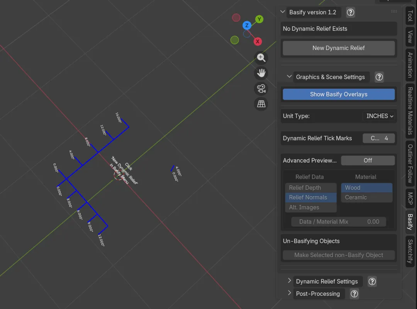Viewport: 417px width, 309px height.
Task: Open the Animation sidebar tab
Action: point(410,65)
